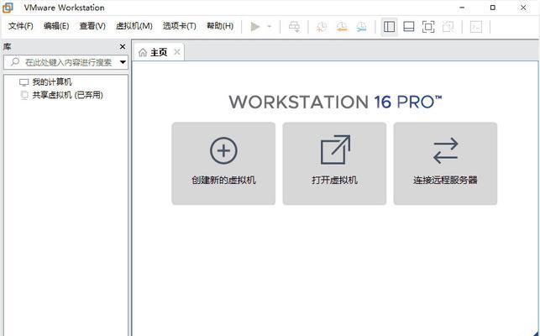Click the WORKSTATION 16 PRO heading
The height and width of the screenshot is (336, 540).
point(335,102)
